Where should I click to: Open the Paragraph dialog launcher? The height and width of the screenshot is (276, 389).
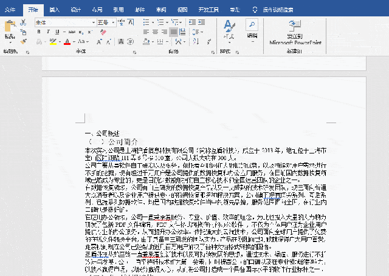[x=213, y=52]
